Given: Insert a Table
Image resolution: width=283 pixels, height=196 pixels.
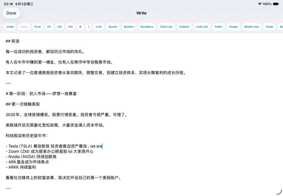Looking at the screenshot, I should [218, 26].
